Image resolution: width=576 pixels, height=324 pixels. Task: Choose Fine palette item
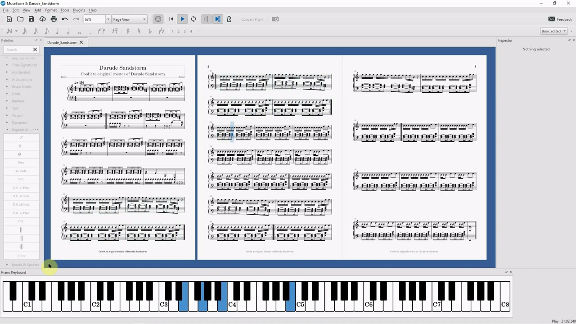[x=21, y=162]
